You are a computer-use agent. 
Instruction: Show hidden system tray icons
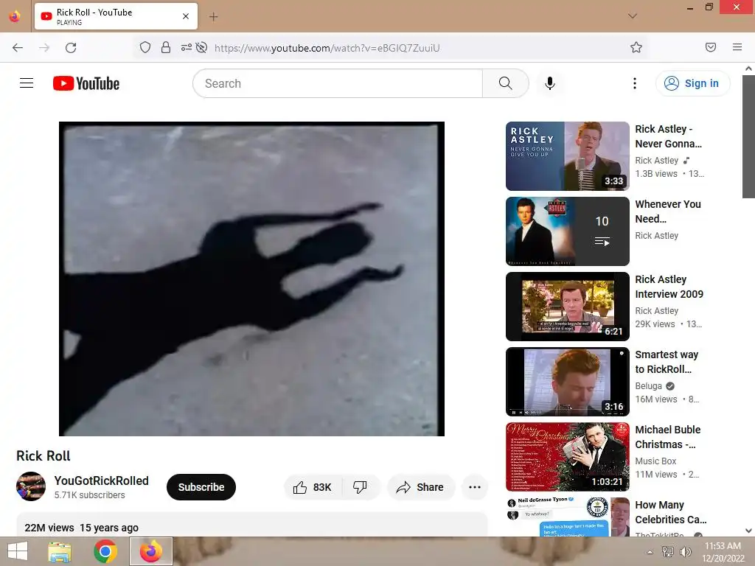pyautogui.click(x=650, y=552)
